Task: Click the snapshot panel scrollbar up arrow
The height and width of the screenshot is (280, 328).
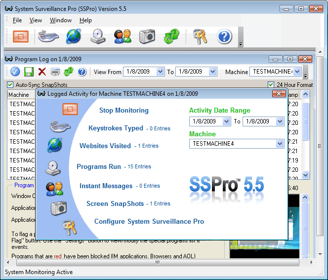Action: point(305,198)
